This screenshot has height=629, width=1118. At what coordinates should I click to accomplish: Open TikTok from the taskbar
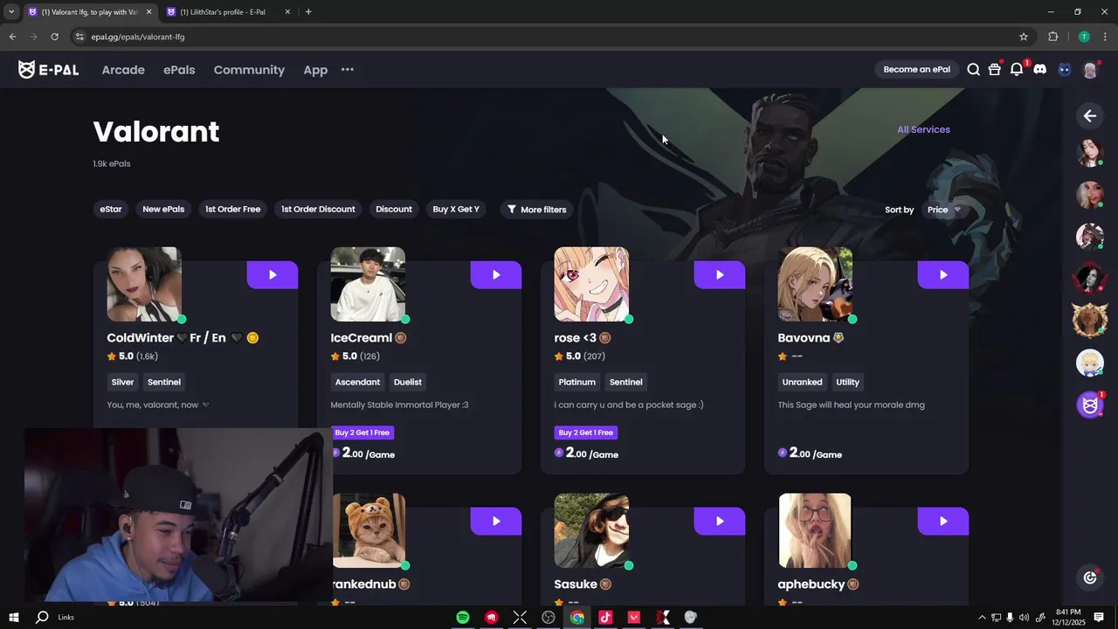click(x=605, y=618)
